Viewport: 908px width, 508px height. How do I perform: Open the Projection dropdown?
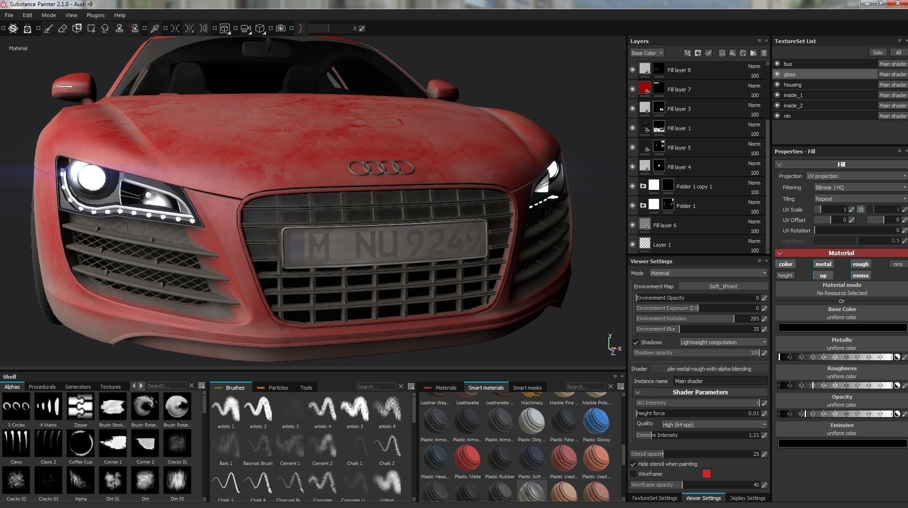pyautogui.click(x=857, y=176)
